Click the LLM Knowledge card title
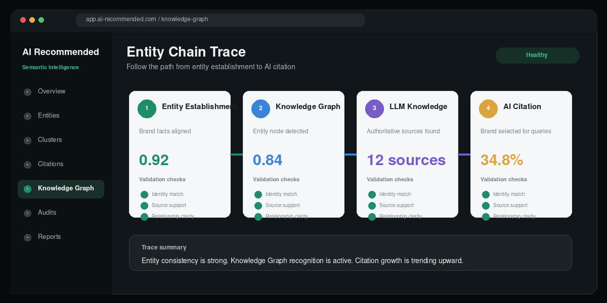This screenshot has width=607, height=303. coord(418,107)
